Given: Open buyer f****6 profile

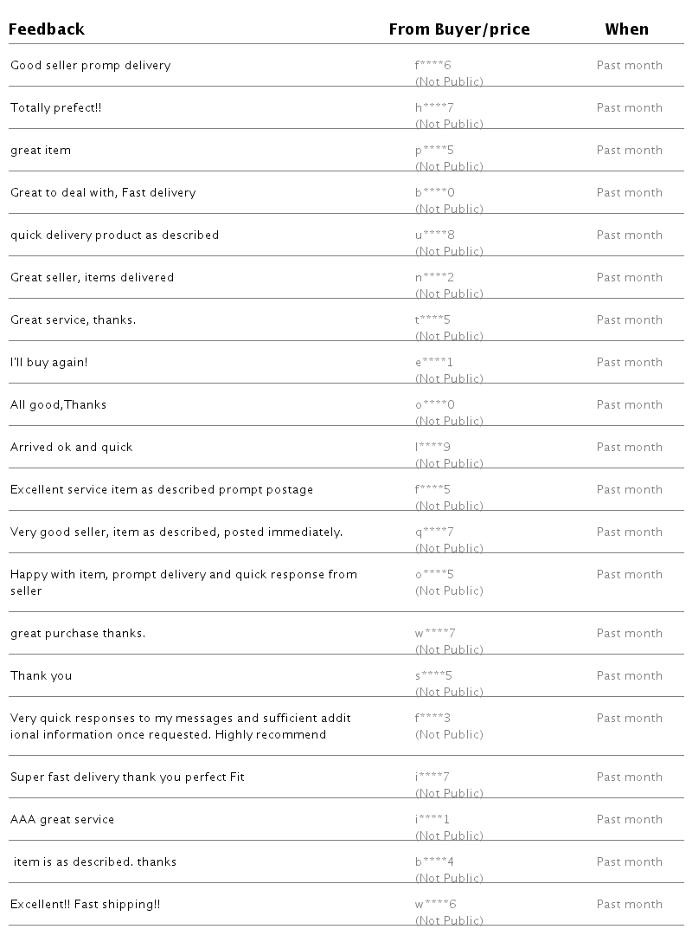Looking at the screenshot, I should coord(433,66).
